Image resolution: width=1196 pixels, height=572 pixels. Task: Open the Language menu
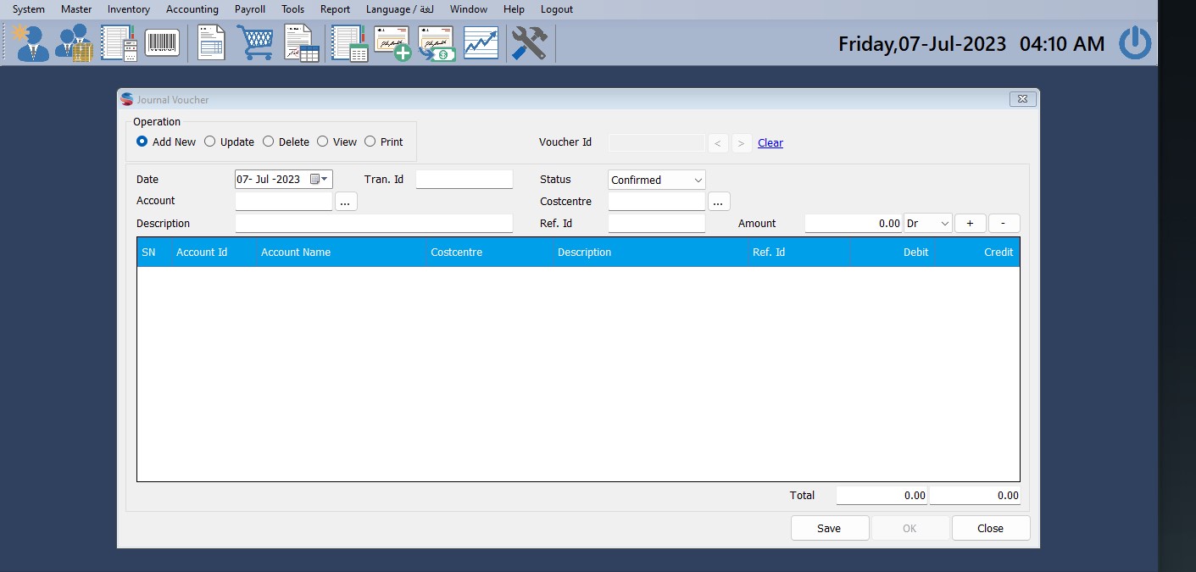point(399,9)
